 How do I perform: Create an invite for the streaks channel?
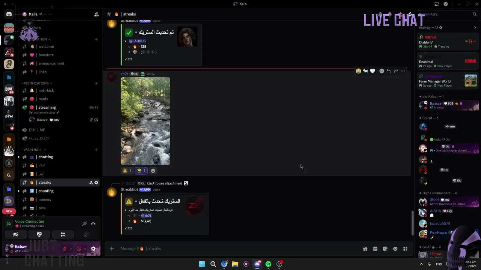click(91, 183)
